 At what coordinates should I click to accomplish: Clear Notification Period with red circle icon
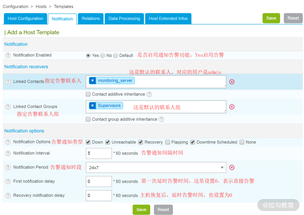[x=232, y=167]
